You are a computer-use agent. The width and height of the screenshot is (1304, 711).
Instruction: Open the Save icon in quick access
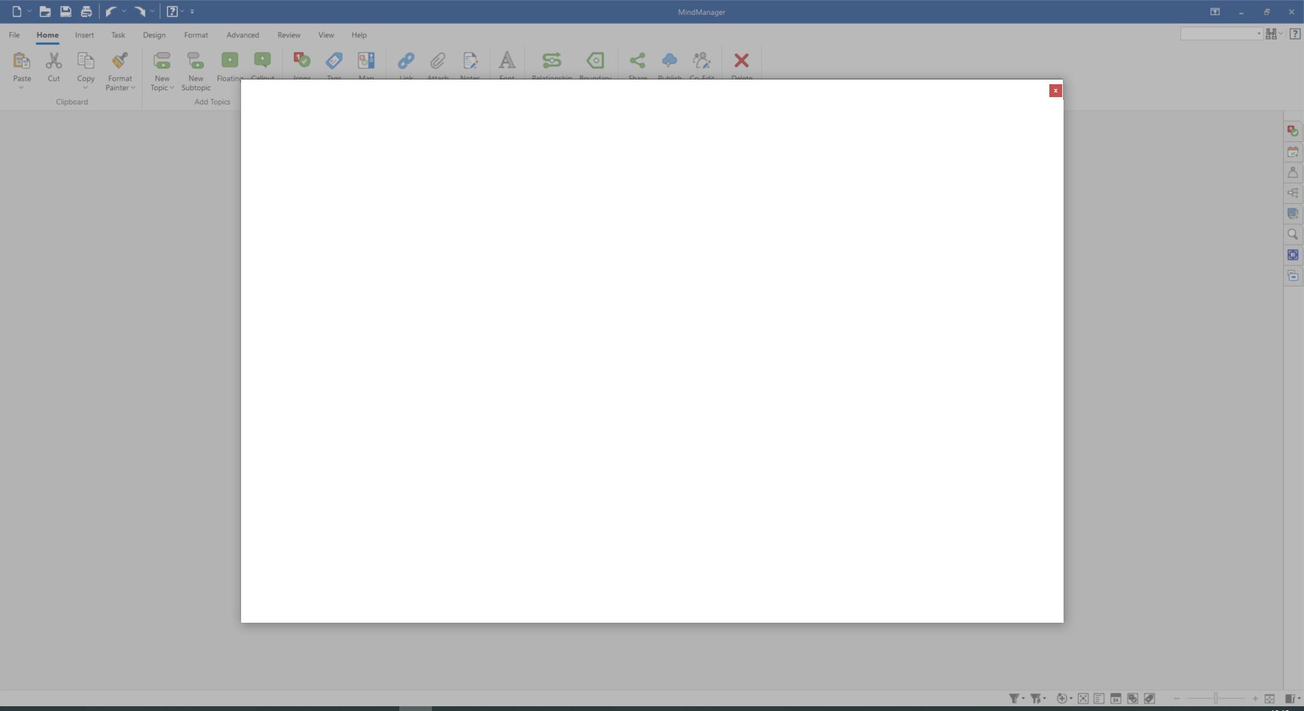[x=65, y=12]
